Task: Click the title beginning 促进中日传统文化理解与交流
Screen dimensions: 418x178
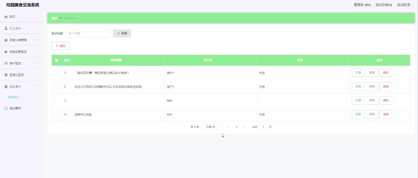Action: pos(108,87)
